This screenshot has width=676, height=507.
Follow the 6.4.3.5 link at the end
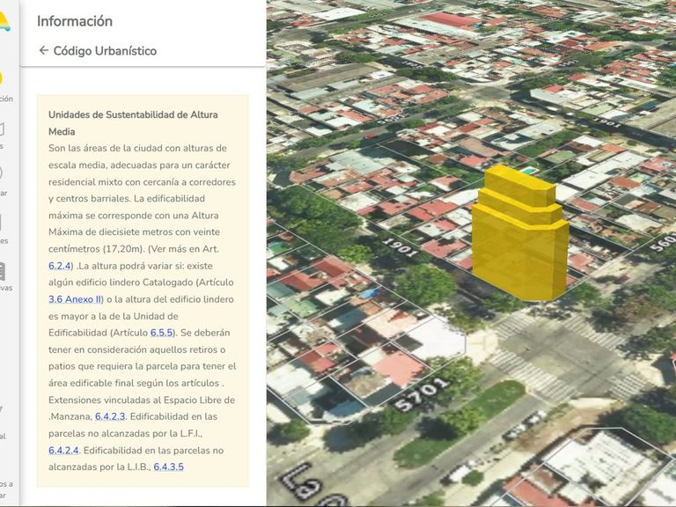click(168, 467)
